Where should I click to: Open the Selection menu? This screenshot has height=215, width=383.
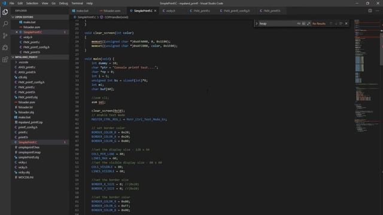tap(32, 4)
